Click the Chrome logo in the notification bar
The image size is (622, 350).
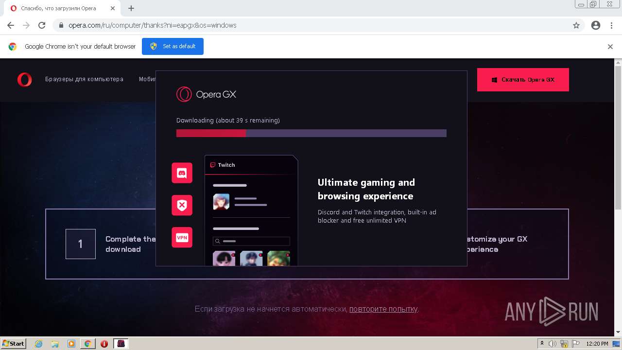click(x=13, y=47)
